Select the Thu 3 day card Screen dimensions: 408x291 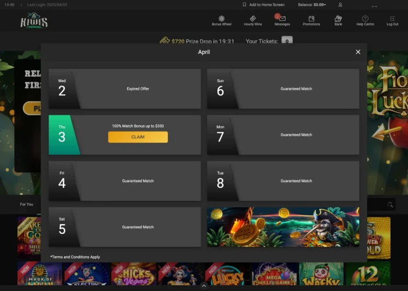tap(125, 135)
